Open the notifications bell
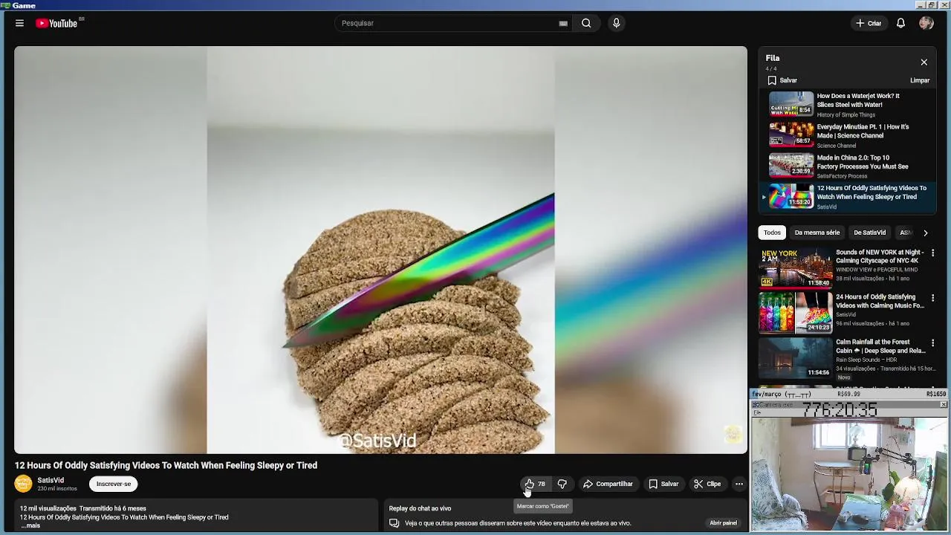This screenshot has height=535, width=951. 900,23
